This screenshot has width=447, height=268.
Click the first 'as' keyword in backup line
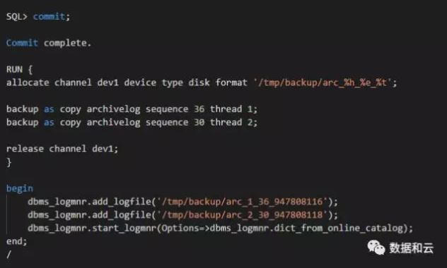pyautogui.click(x=49, y=109)
